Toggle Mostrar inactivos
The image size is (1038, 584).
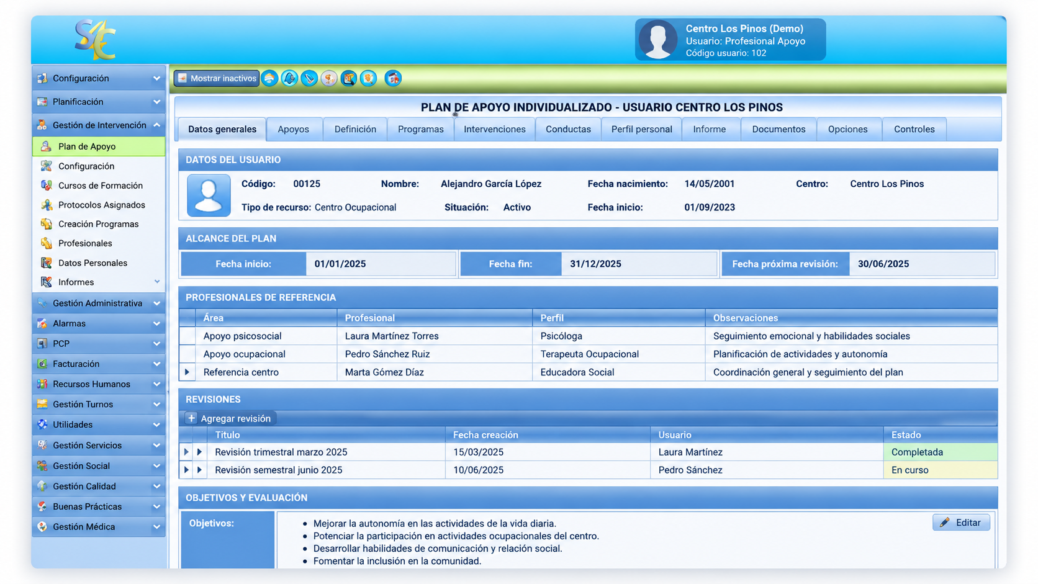click(216, 78)
